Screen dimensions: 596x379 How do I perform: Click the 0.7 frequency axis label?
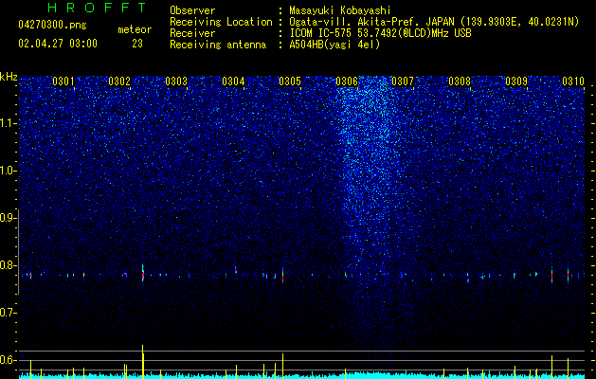[8, 313]
